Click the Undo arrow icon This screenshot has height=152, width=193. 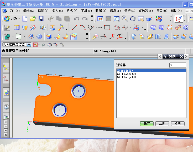[76, 19]
